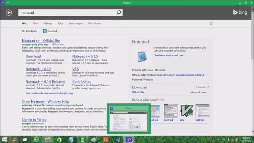Open Notepad++ - Official Site link
This screenshot has height=143, width=254.
41,41
